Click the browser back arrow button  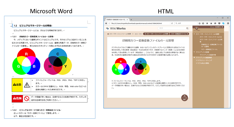pyautogui.click(x=106, y=23)
